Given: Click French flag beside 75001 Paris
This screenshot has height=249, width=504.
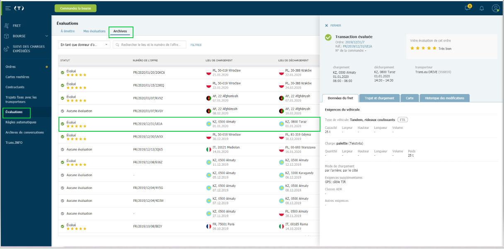Looking at the screenshot, I should [x=209, y=226].
